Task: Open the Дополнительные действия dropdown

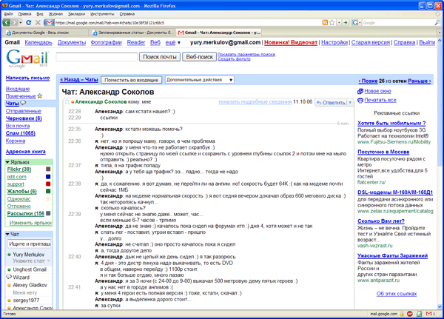Action: tap(200, 80)
